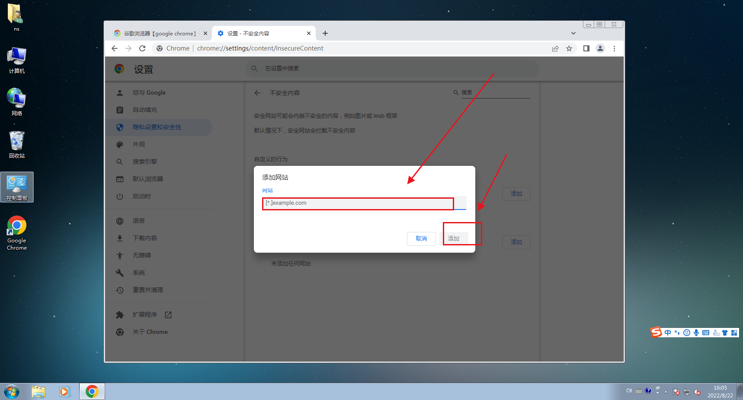Show hidden system tray icons
Image resolution: width=743 pixels, height=400 pixels.
point(666,392)
